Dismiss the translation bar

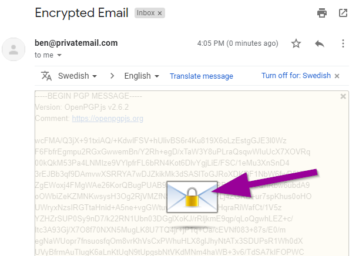tap(337, 76)
